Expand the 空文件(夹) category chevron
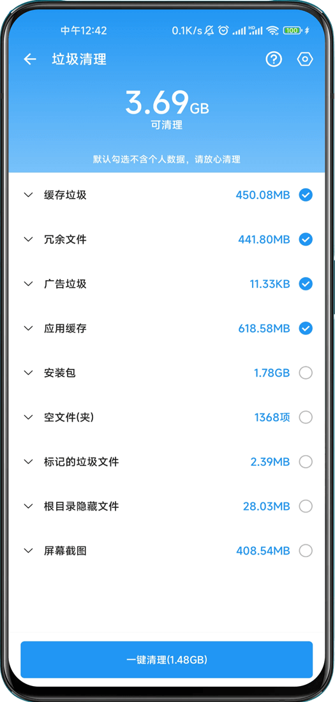335x702 pixels. [x=28, y=417]
